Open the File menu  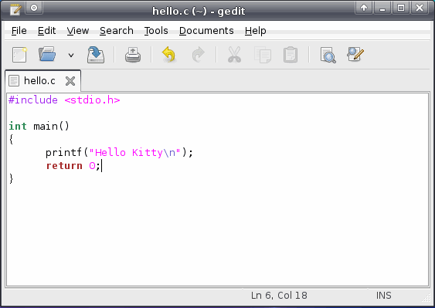19,31
